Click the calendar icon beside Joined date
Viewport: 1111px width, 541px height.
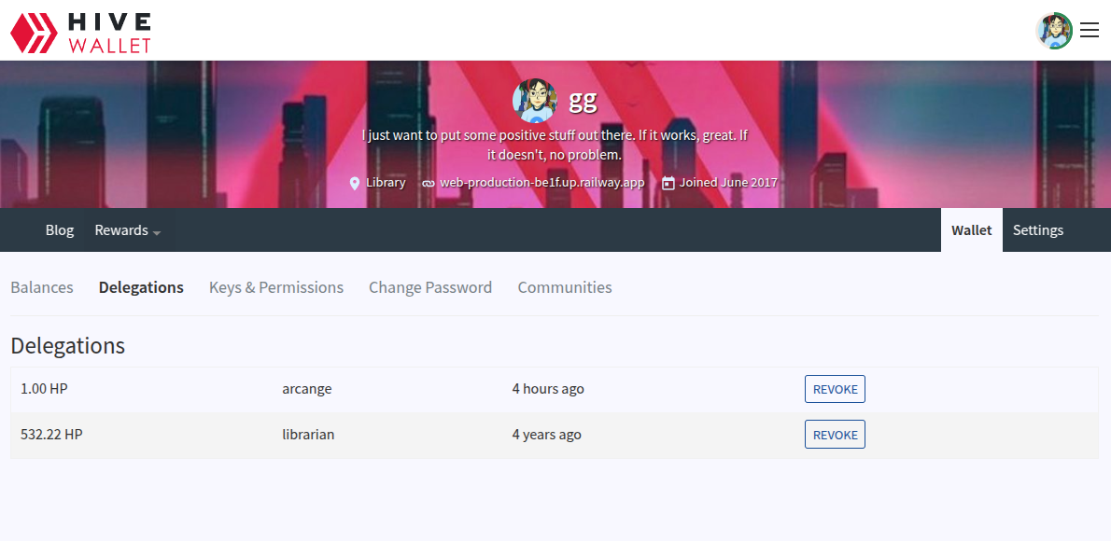coord(668,183)
